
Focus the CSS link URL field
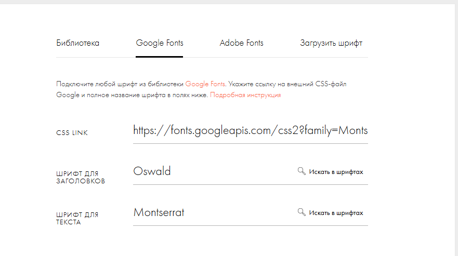[x=250, y=130]
